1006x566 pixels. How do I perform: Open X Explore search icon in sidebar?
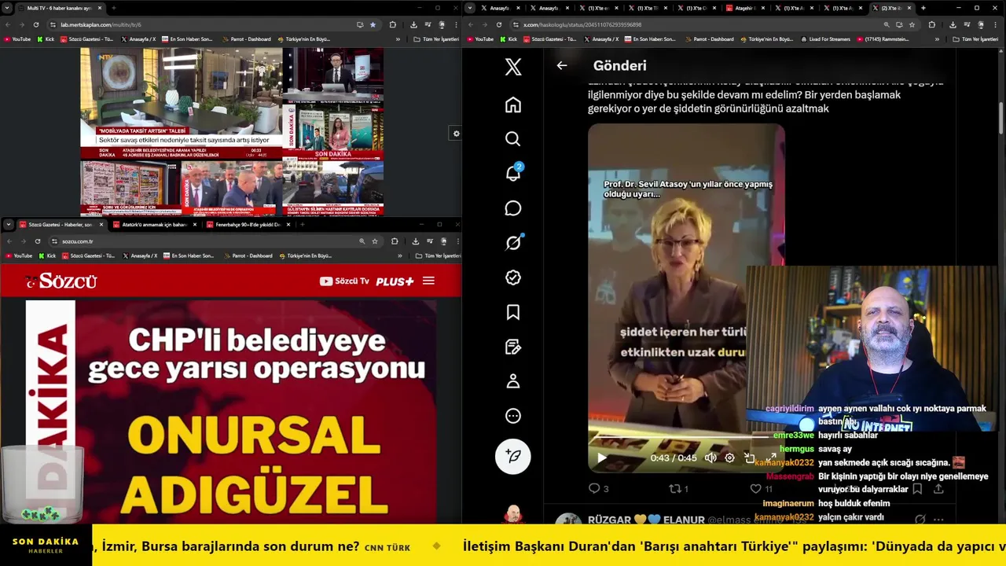513,139
